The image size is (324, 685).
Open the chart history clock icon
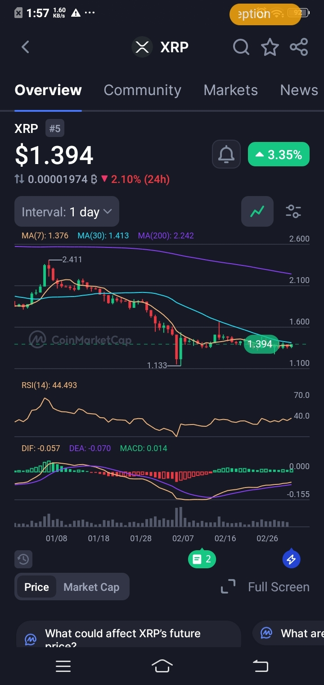click(23, 559)
